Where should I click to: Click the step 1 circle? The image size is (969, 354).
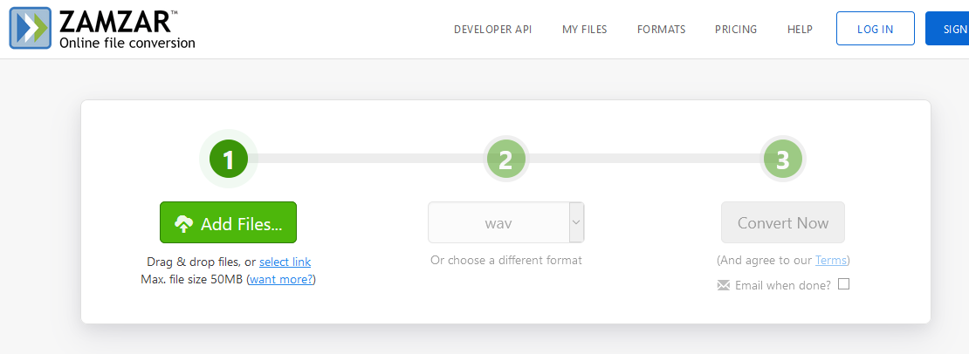228,159
